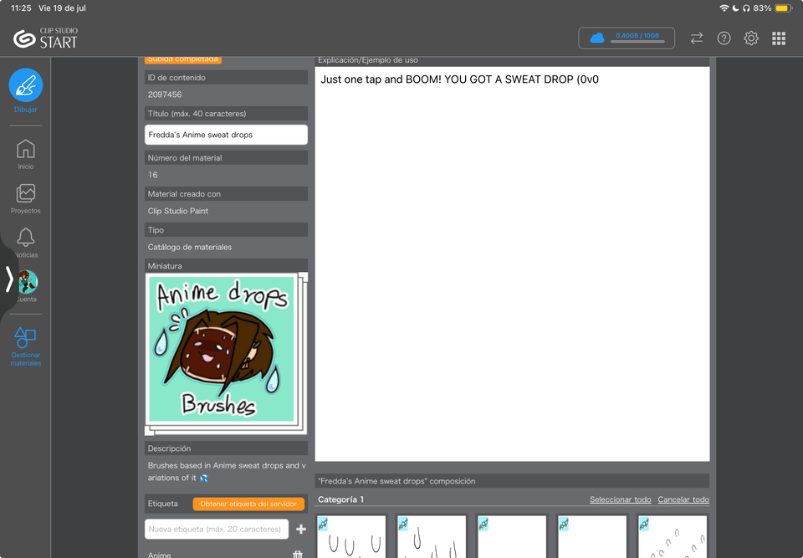The image size is (803, 558).
Task: Click the Clip Studio Paint value
Action: 177,211
